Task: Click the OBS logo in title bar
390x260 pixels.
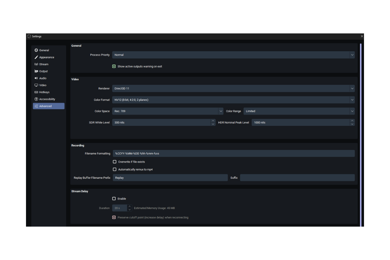Action: (29, 36)
